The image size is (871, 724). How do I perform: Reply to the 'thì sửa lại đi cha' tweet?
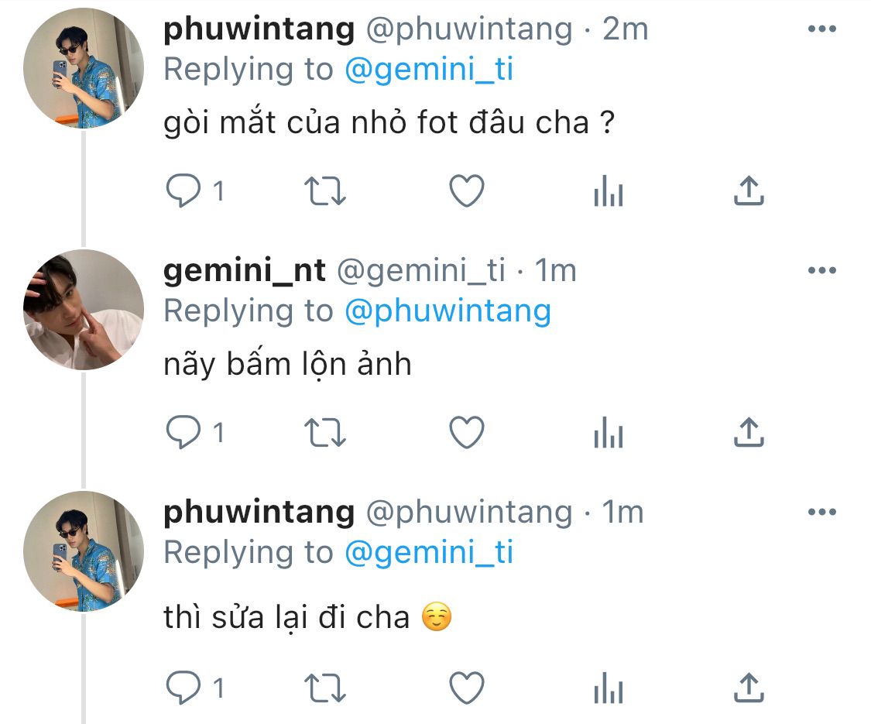click(183, 687)
